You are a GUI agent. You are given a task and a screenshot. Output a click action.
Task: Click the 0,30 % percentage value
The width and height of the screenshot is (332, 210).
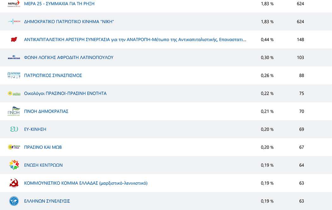267,57
